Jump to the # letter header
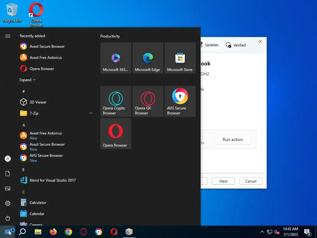The image size is (317, 238). (24, 91)
